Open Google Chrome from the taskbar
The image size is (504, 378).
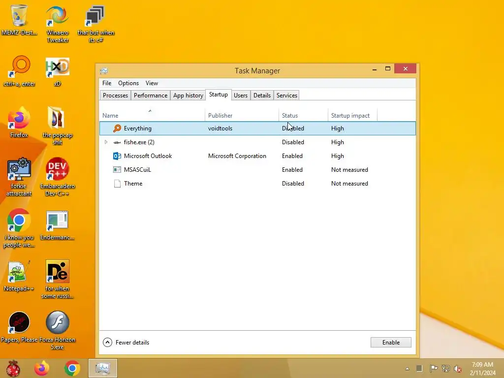72,368
